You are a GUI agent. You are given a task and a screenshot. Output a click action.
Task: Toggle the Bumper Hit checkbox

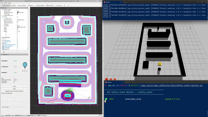pyautogui.click(x=17, y=42)
